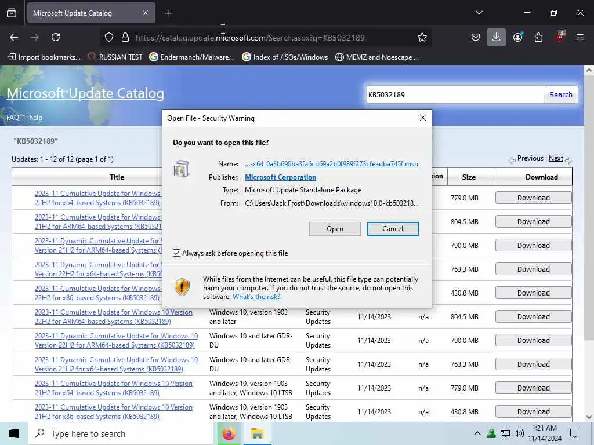This screenshot has width=594, height=445.
Task: Open the RUSSIAN TEST bookmark
Action: pyautogui.click(x=115, y=57)
